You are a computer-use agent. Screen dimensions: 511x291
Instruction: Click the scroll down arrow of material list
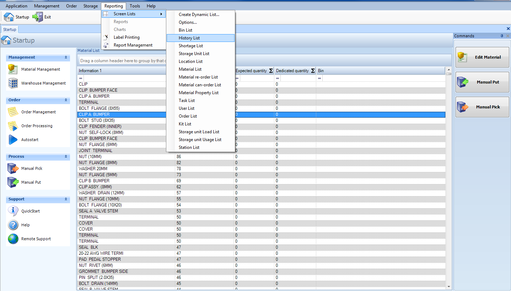coord(448,286)
